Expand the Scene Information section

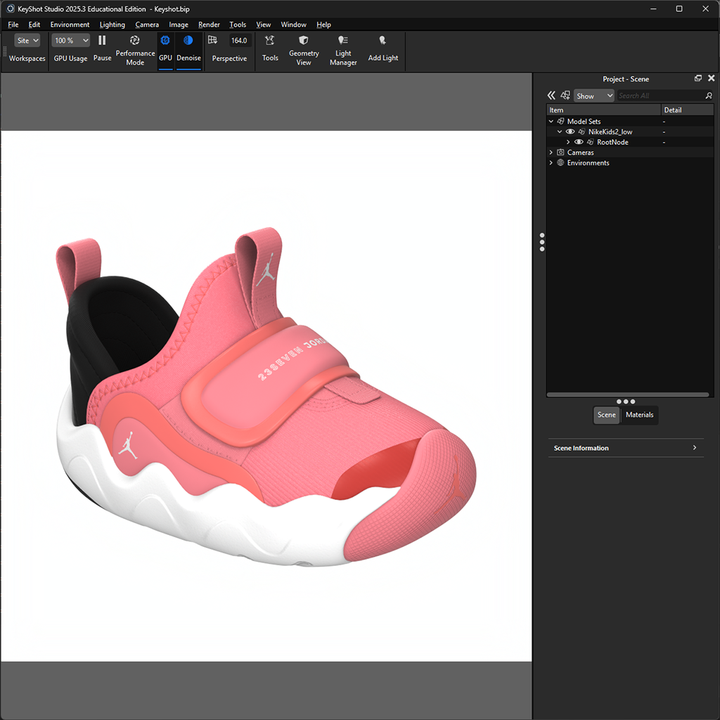pos(625,448)
